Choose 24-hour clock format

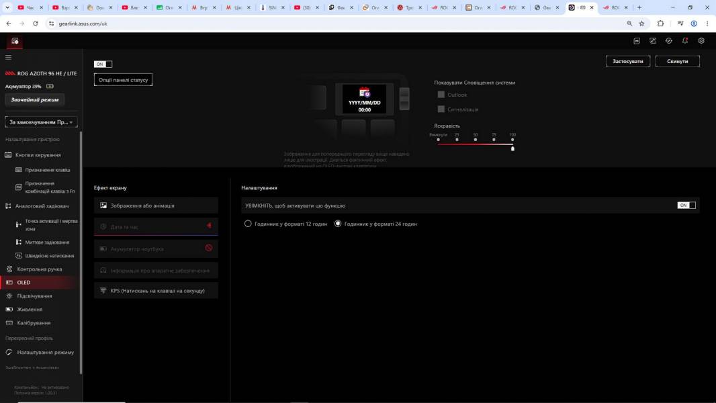pyautogui.click(x=338, y=224)
